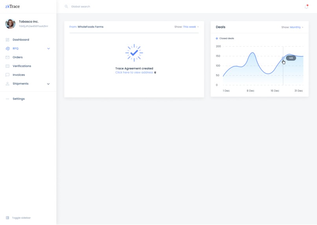317x225 pixels.
Task: Open the Show: This week dropdown
Action: (186, 27)
